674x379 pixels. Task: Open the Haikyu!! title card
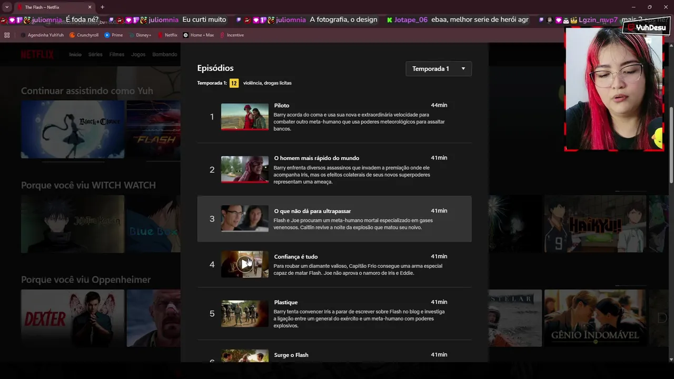pos(595,224)
